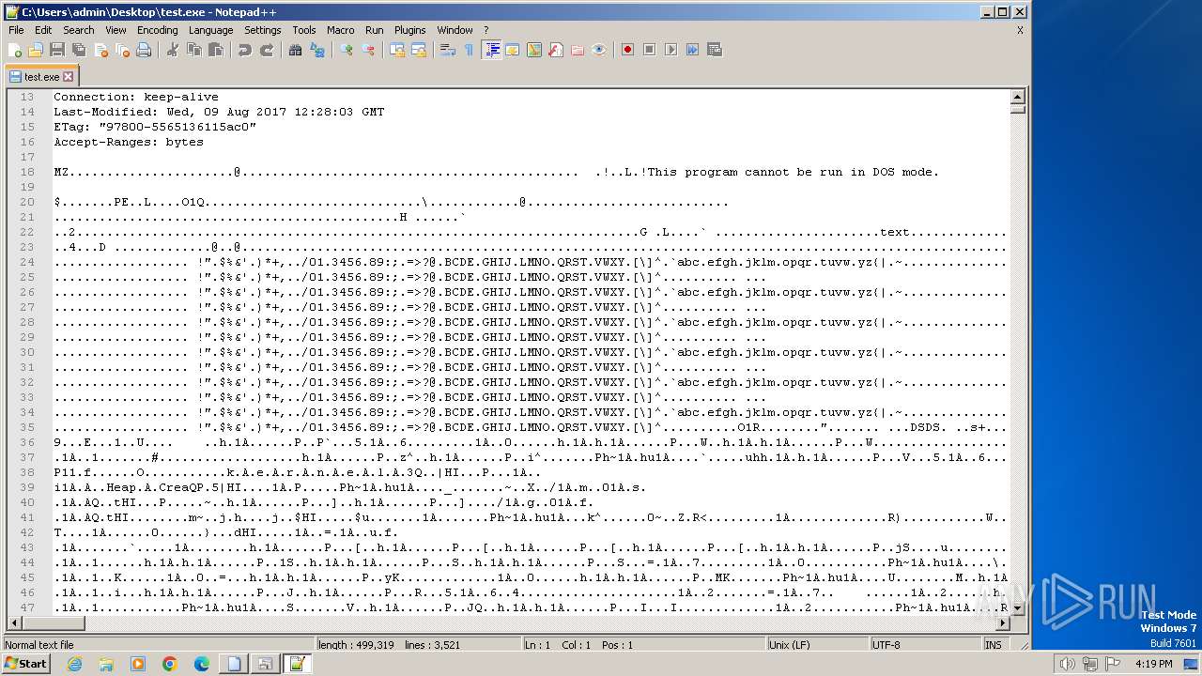This screenshot has width=1202, height=676.
Task: Click the horizontal scrollbar thumb
Action: [54, 622]
